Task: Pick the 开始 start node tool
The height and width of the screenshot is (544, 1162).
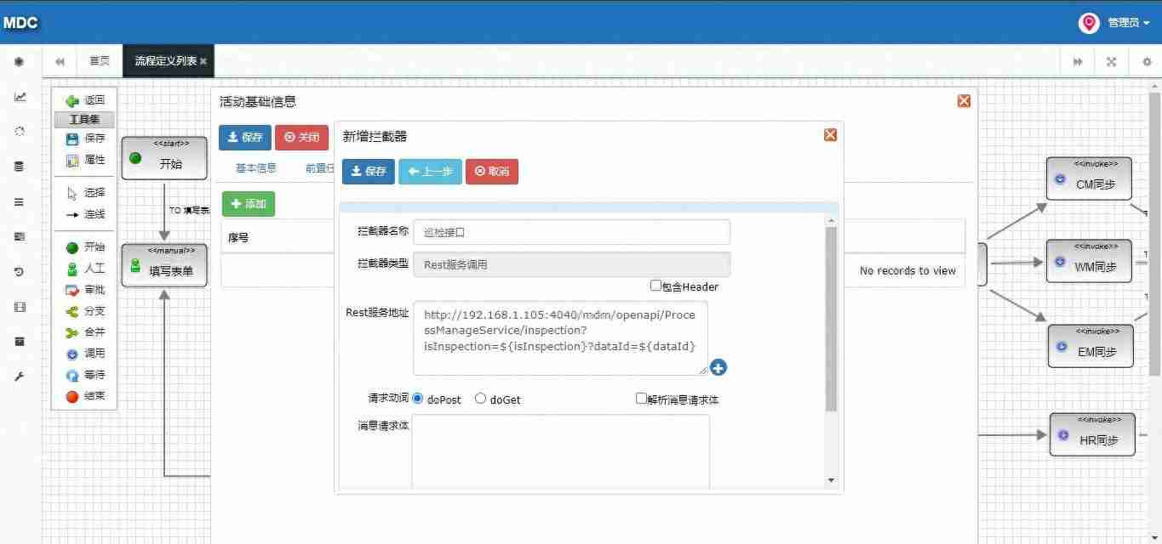Action: click(x=84, y=247)
